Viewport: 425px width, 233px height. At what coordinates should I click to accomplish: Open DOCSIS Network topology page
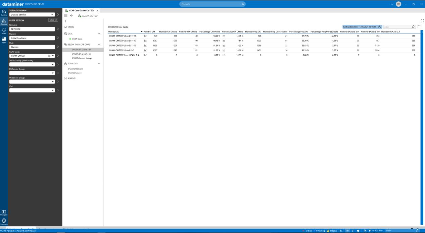coord(76,69)
